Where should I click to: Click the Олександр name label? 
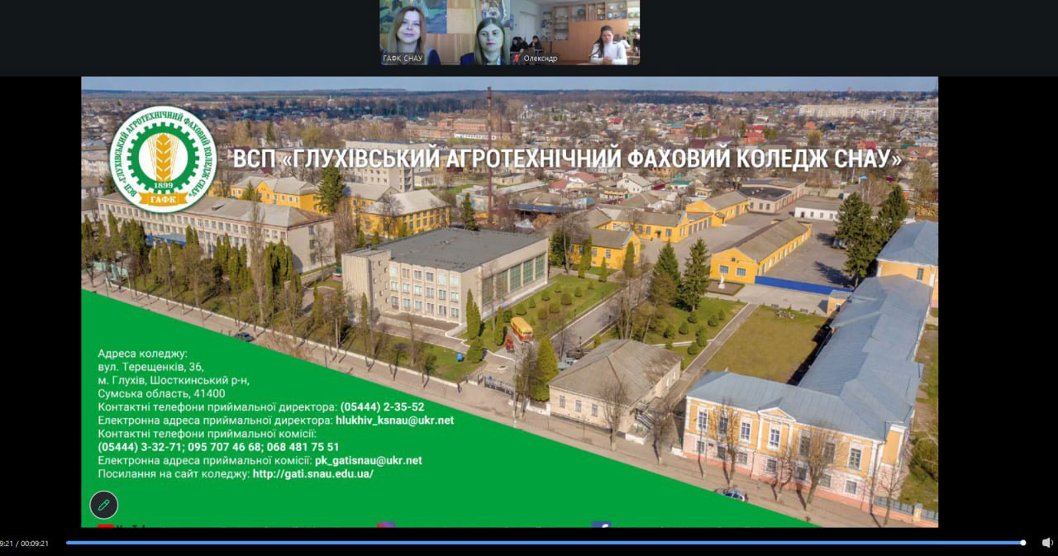point(541,59)
